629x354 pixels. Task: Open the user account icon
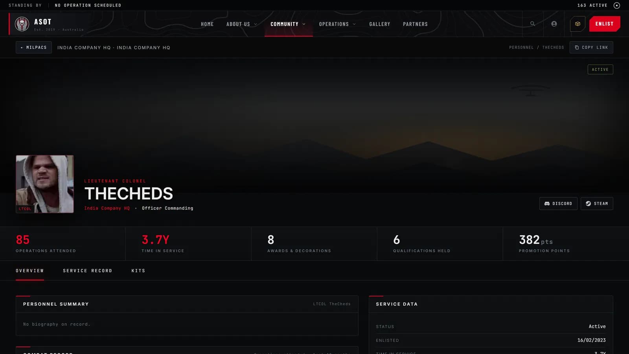(x=554, y=24)
